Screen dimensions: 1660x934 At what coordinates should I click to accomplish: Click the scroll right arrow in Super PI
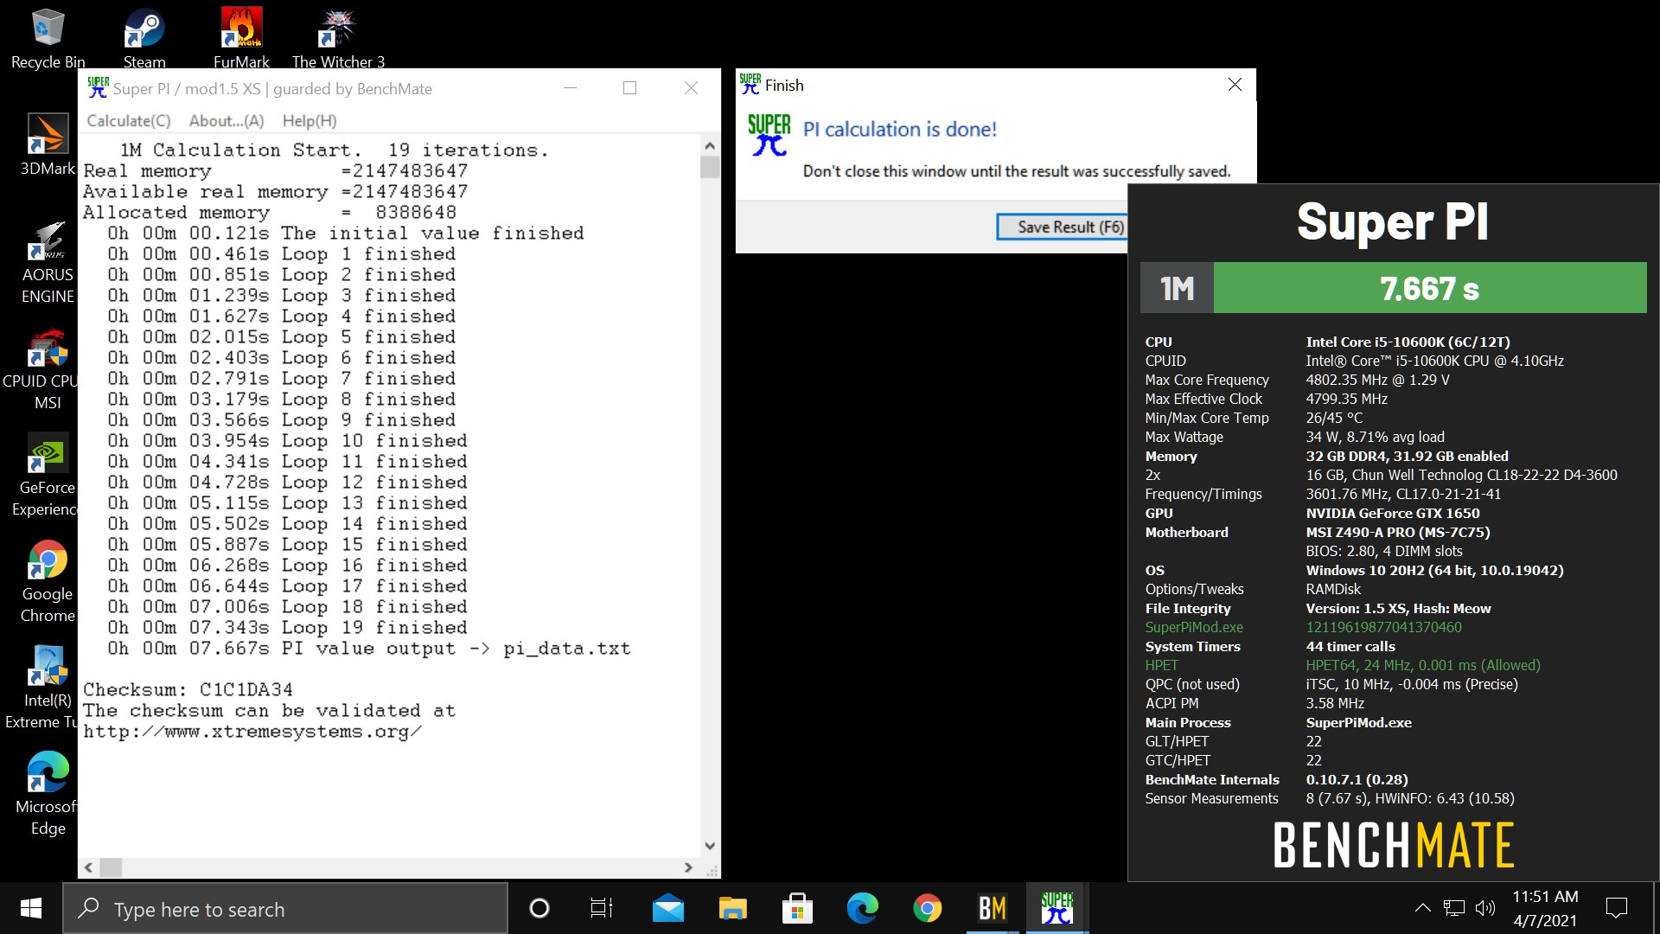688,867
